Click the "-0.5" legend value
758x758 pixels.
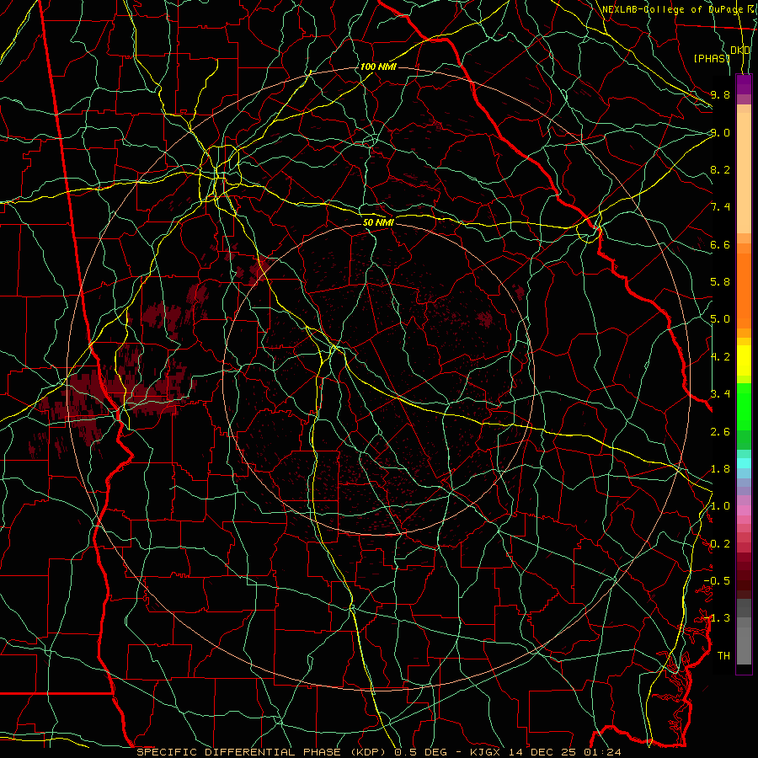(x=717, y=581)
